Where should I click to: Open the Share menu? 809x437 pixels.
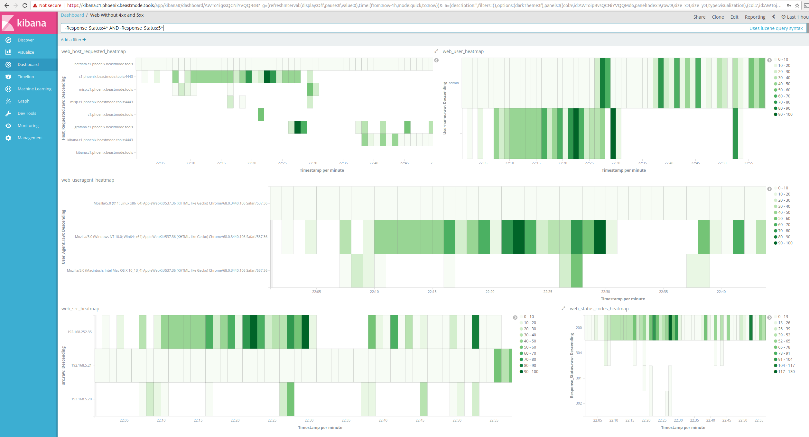[699, 17]
